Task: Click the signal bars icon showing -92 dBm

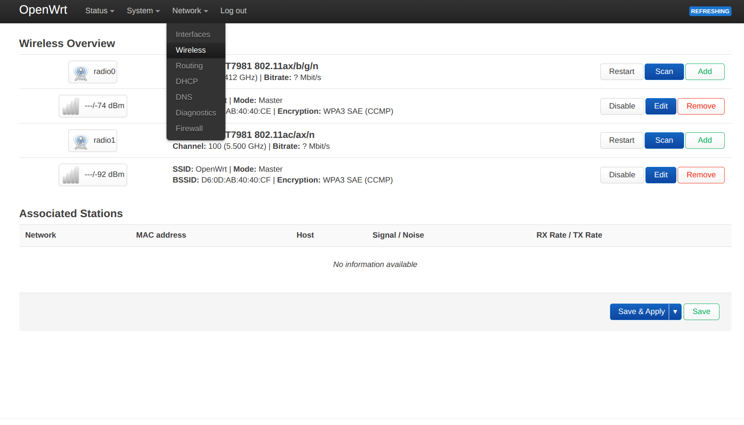Action: 71,175
